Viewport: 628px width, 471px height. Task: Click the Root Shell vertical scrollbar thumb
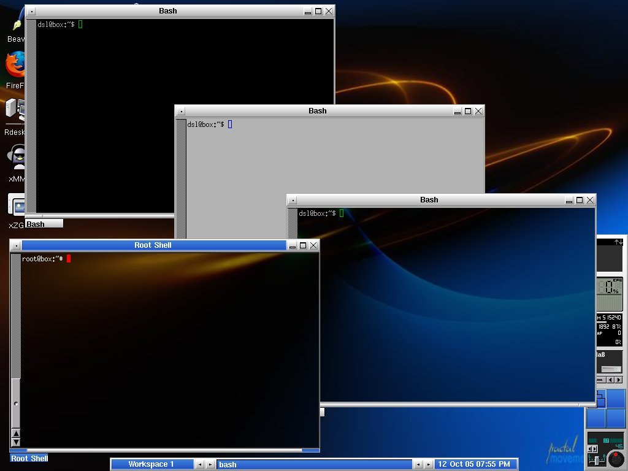pyautogui.click(x=16, y=403)
